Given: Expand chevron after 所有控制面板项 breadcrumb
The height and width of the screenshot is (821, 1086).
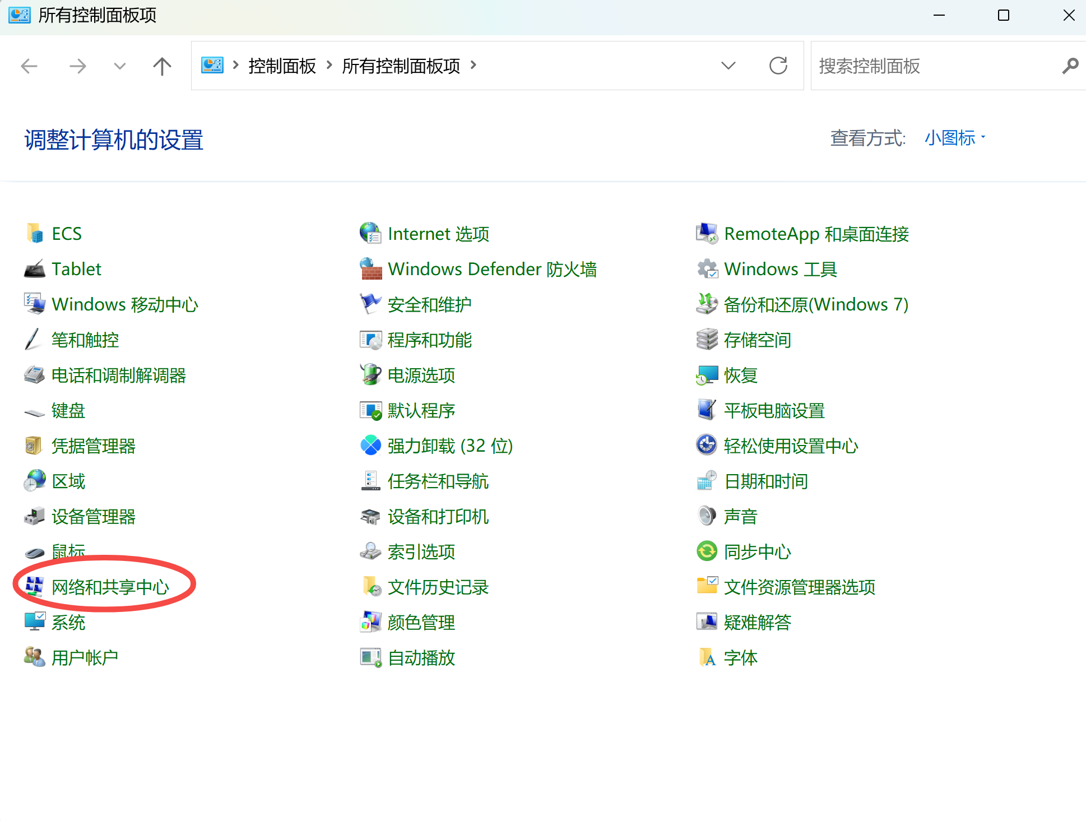Looking at the screenshot, I should [474, 66].
